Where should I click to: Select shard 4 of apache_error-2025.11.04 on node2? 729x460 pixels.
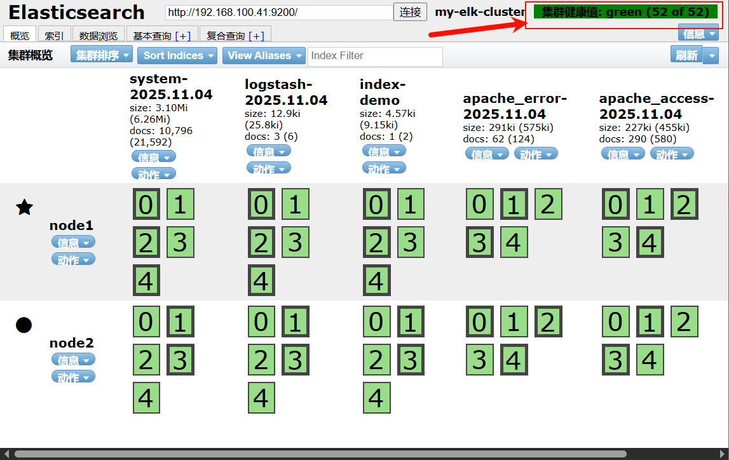point(514,360)
